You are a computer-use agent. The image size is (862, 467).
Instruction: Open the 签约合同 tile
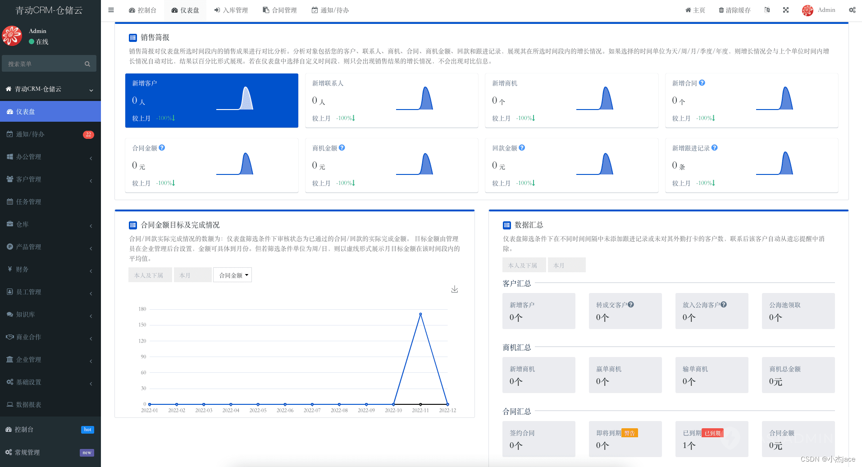coord(538,439)
